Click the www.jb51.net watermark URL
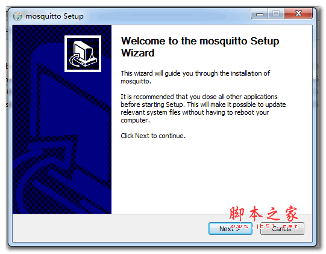 (264, 226)
